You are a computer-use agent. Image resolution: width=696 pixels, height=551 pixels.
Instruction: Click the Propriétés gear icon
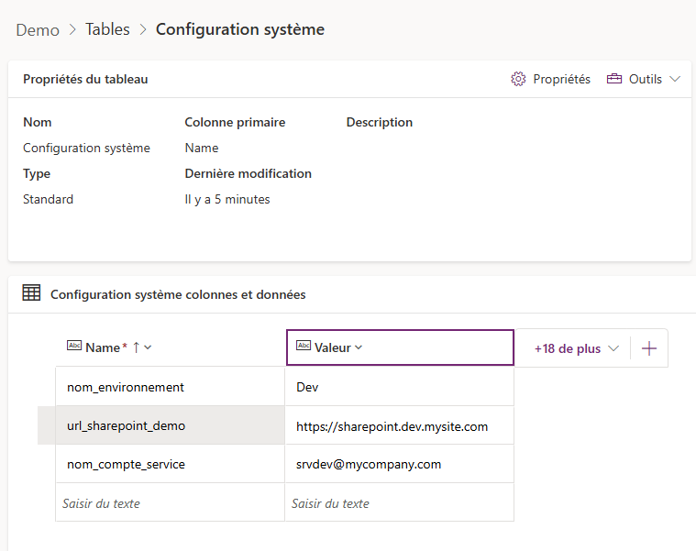coord(518,79)
